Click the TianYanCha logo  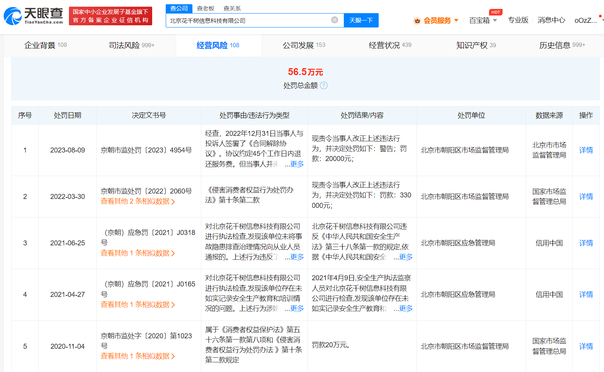point(33,16)
